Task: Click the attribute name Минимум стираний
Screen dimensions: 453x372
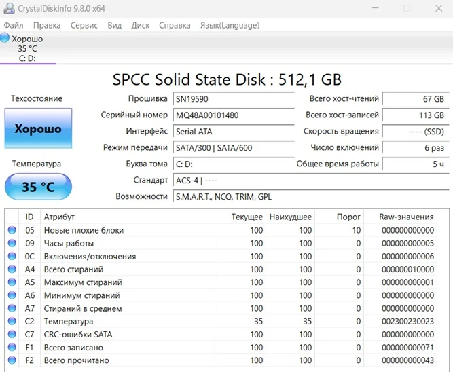Action: click(x=81, y=295)
